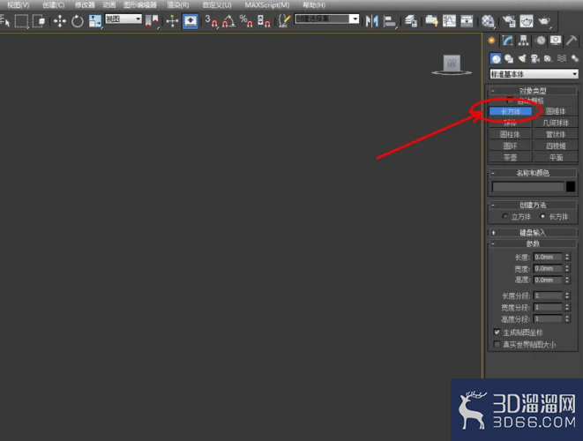This screenshot has height=441, width=583.
Task: Open the 自定义(U) menu
Action: 217,5
